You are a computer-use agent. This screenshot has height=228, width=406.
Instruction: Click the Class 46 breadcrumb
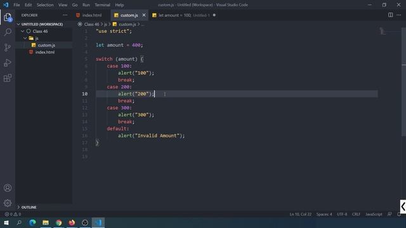pos(91,24)
